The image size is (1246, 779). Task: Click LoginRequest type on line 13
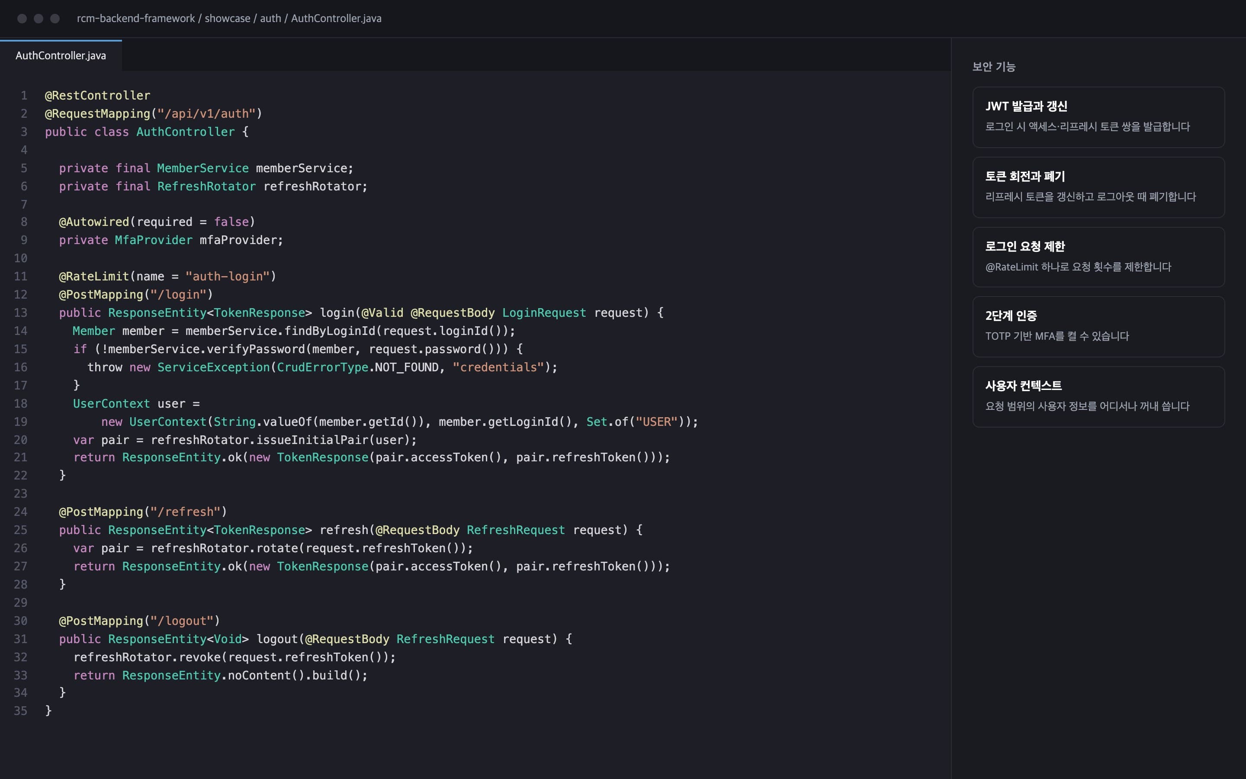coord(544,313)
